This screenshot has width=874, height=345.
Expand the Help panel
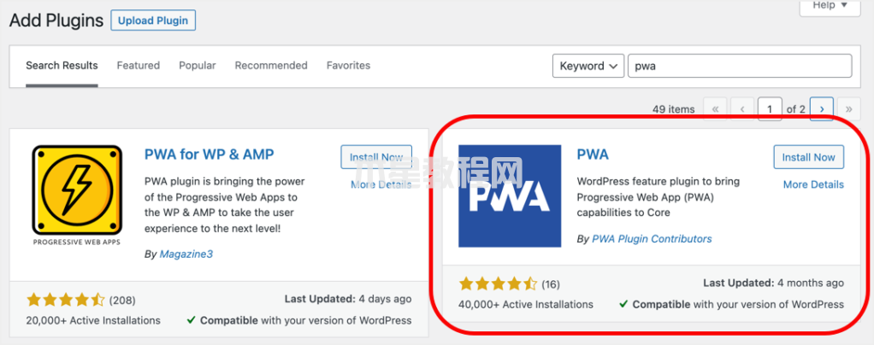(x=830, y=6)
